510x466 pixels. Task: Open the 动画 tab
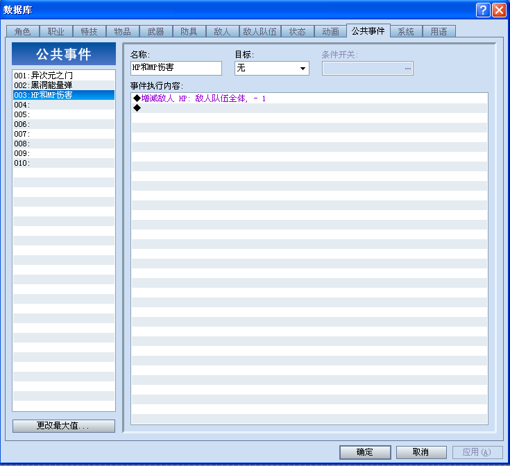(x=330, y=31)
